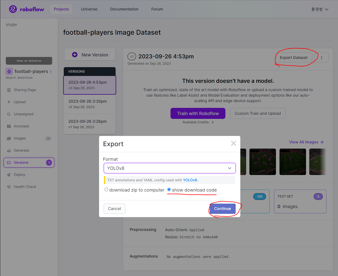Click the Export Dataset button

[x=294, y=58]
